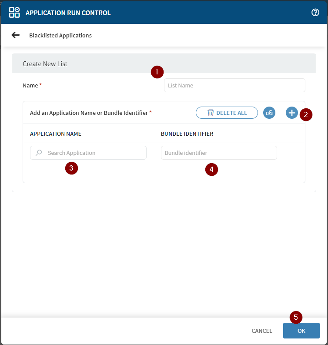The image size is (328, 345).
Task: Click the Application Run Control logo icon
Action: click(14, 13)
